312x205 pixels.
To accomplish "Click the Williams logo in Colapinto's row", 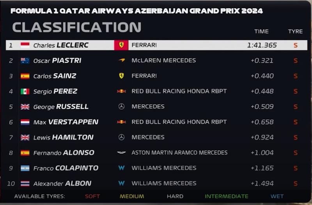I will click(x=121, y=168).
